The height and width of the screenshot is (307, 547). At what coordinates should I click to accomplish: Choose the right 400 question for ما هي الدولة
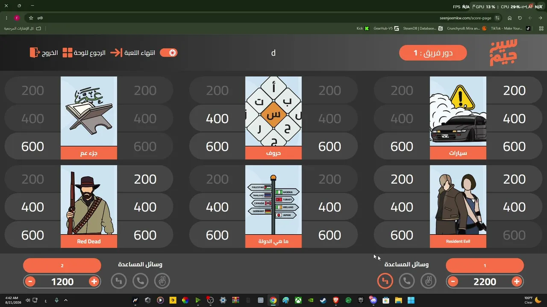[x=329, y=207]
